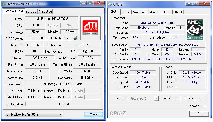The image size is (213, 122).
Task: Click the GPU Technology 55 nm value
Action: [x=35, y=32]
